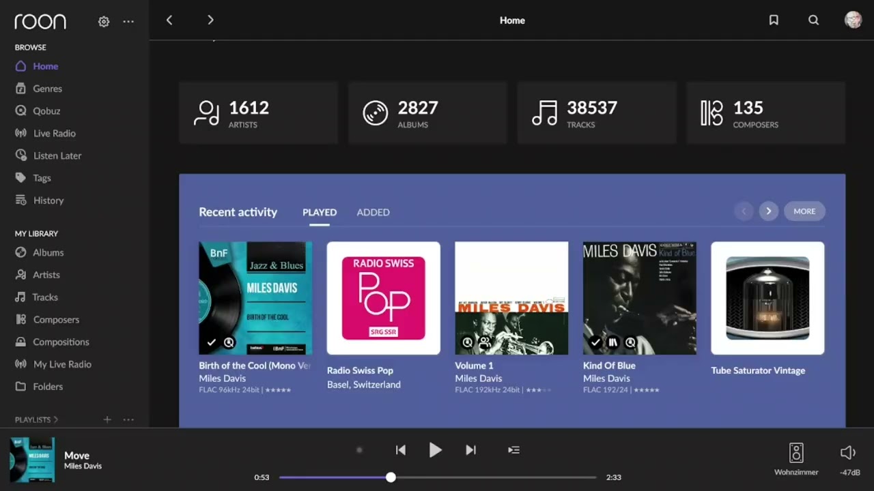Click Qobuz badge on Birth of Cool cover
Image resolution: width=874 pixels, height=491 pixels.
(229, 342)
